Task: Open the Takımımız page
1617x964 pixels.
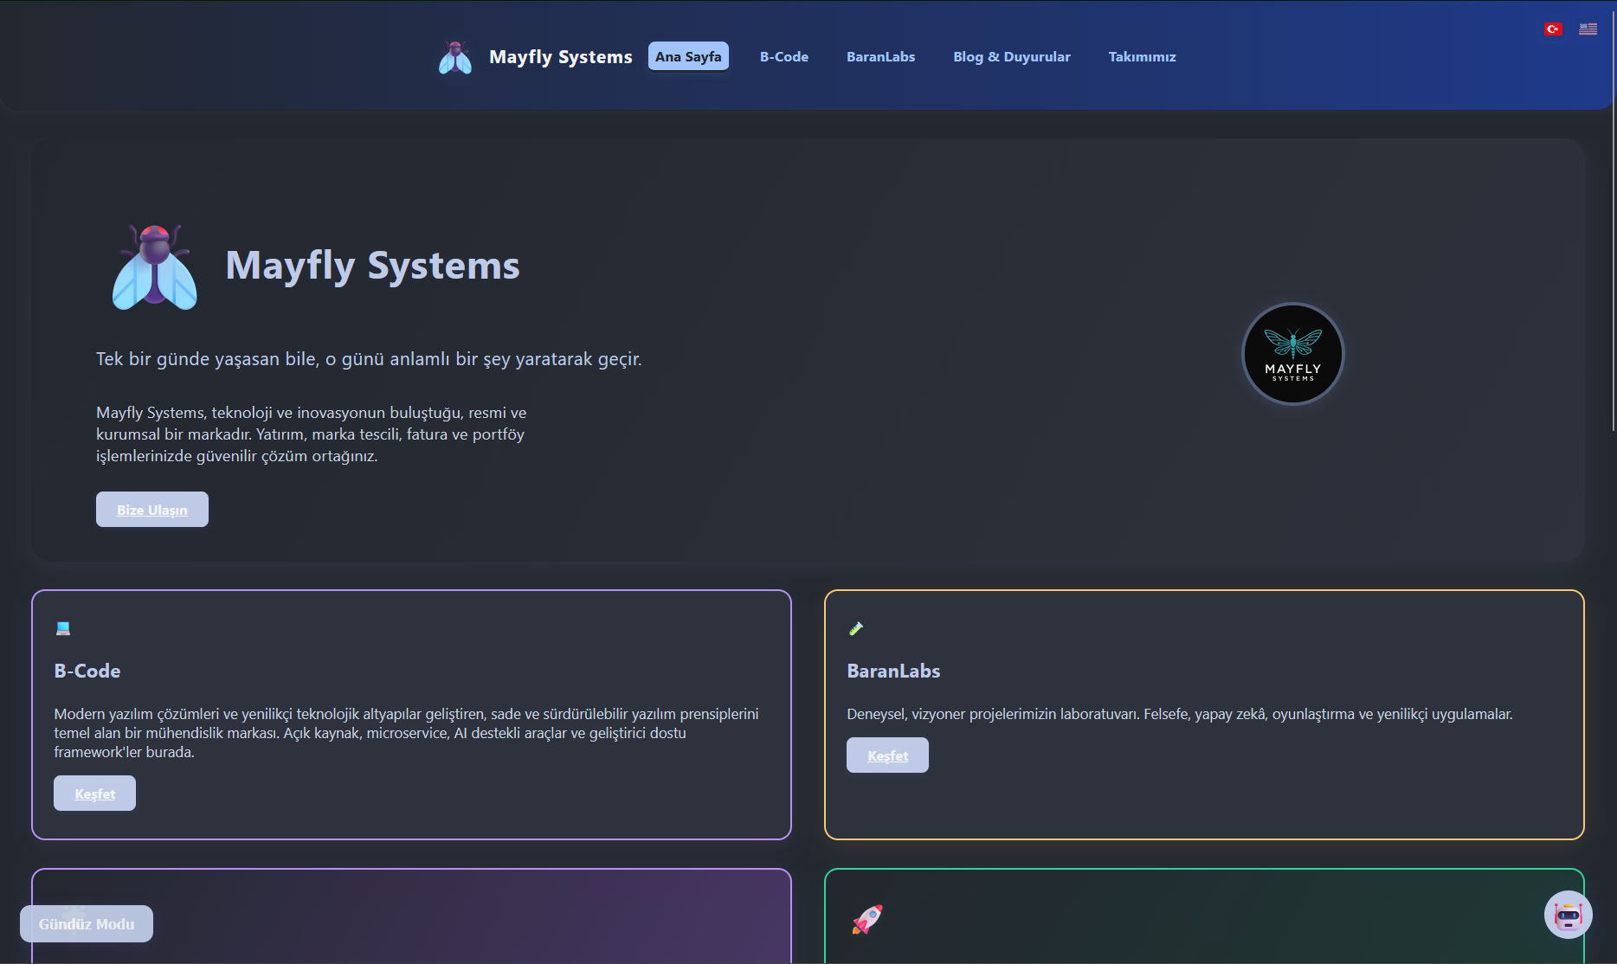Action: [1142, 56]
